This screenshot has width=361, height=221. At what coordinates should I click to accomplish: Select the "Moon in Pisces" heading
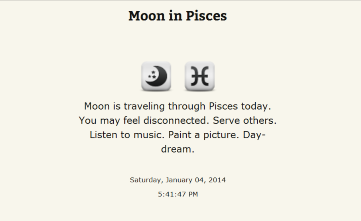[178, 16]
